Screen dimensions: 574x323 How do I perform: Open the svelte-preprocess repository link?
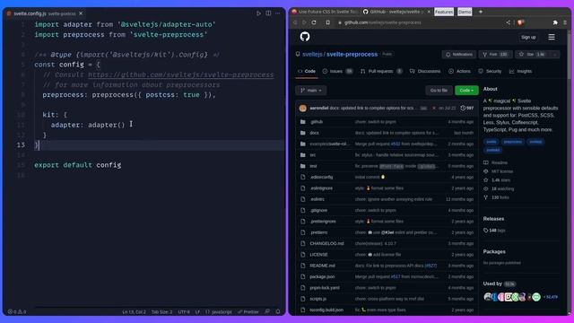pyautogui.click(x=352, y=54)
